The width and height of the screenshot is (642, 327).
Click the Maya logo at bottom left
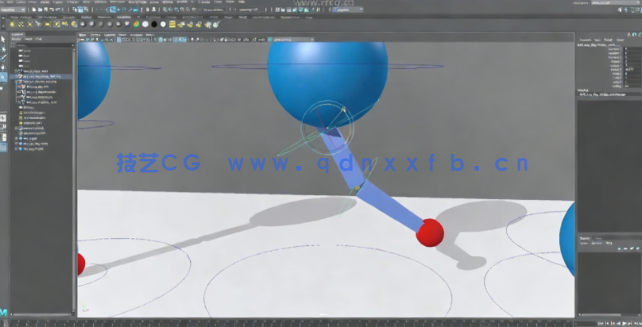(3, 313)
